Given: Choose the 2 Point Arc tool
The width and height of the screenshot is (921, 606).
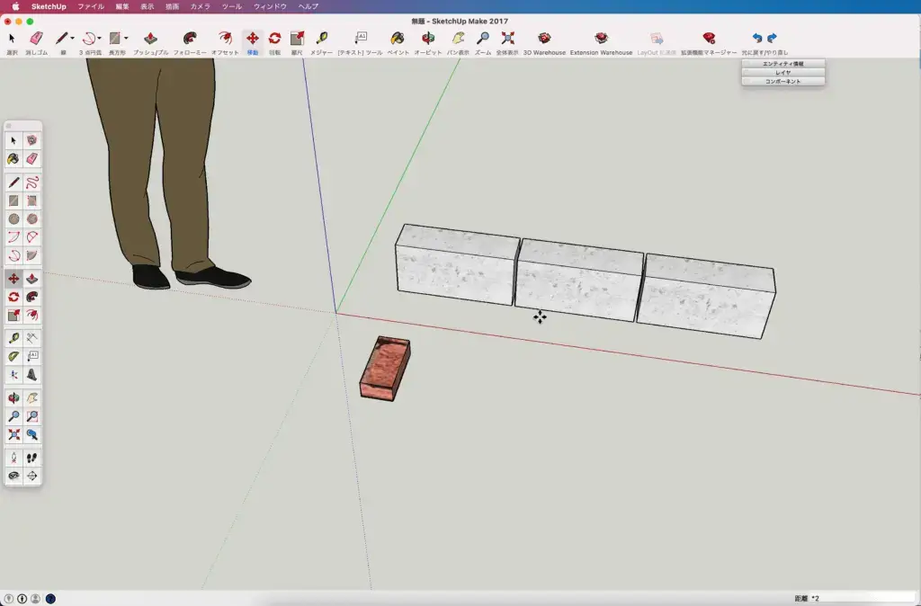Looking at the screenshot, I should click(31, 237).
